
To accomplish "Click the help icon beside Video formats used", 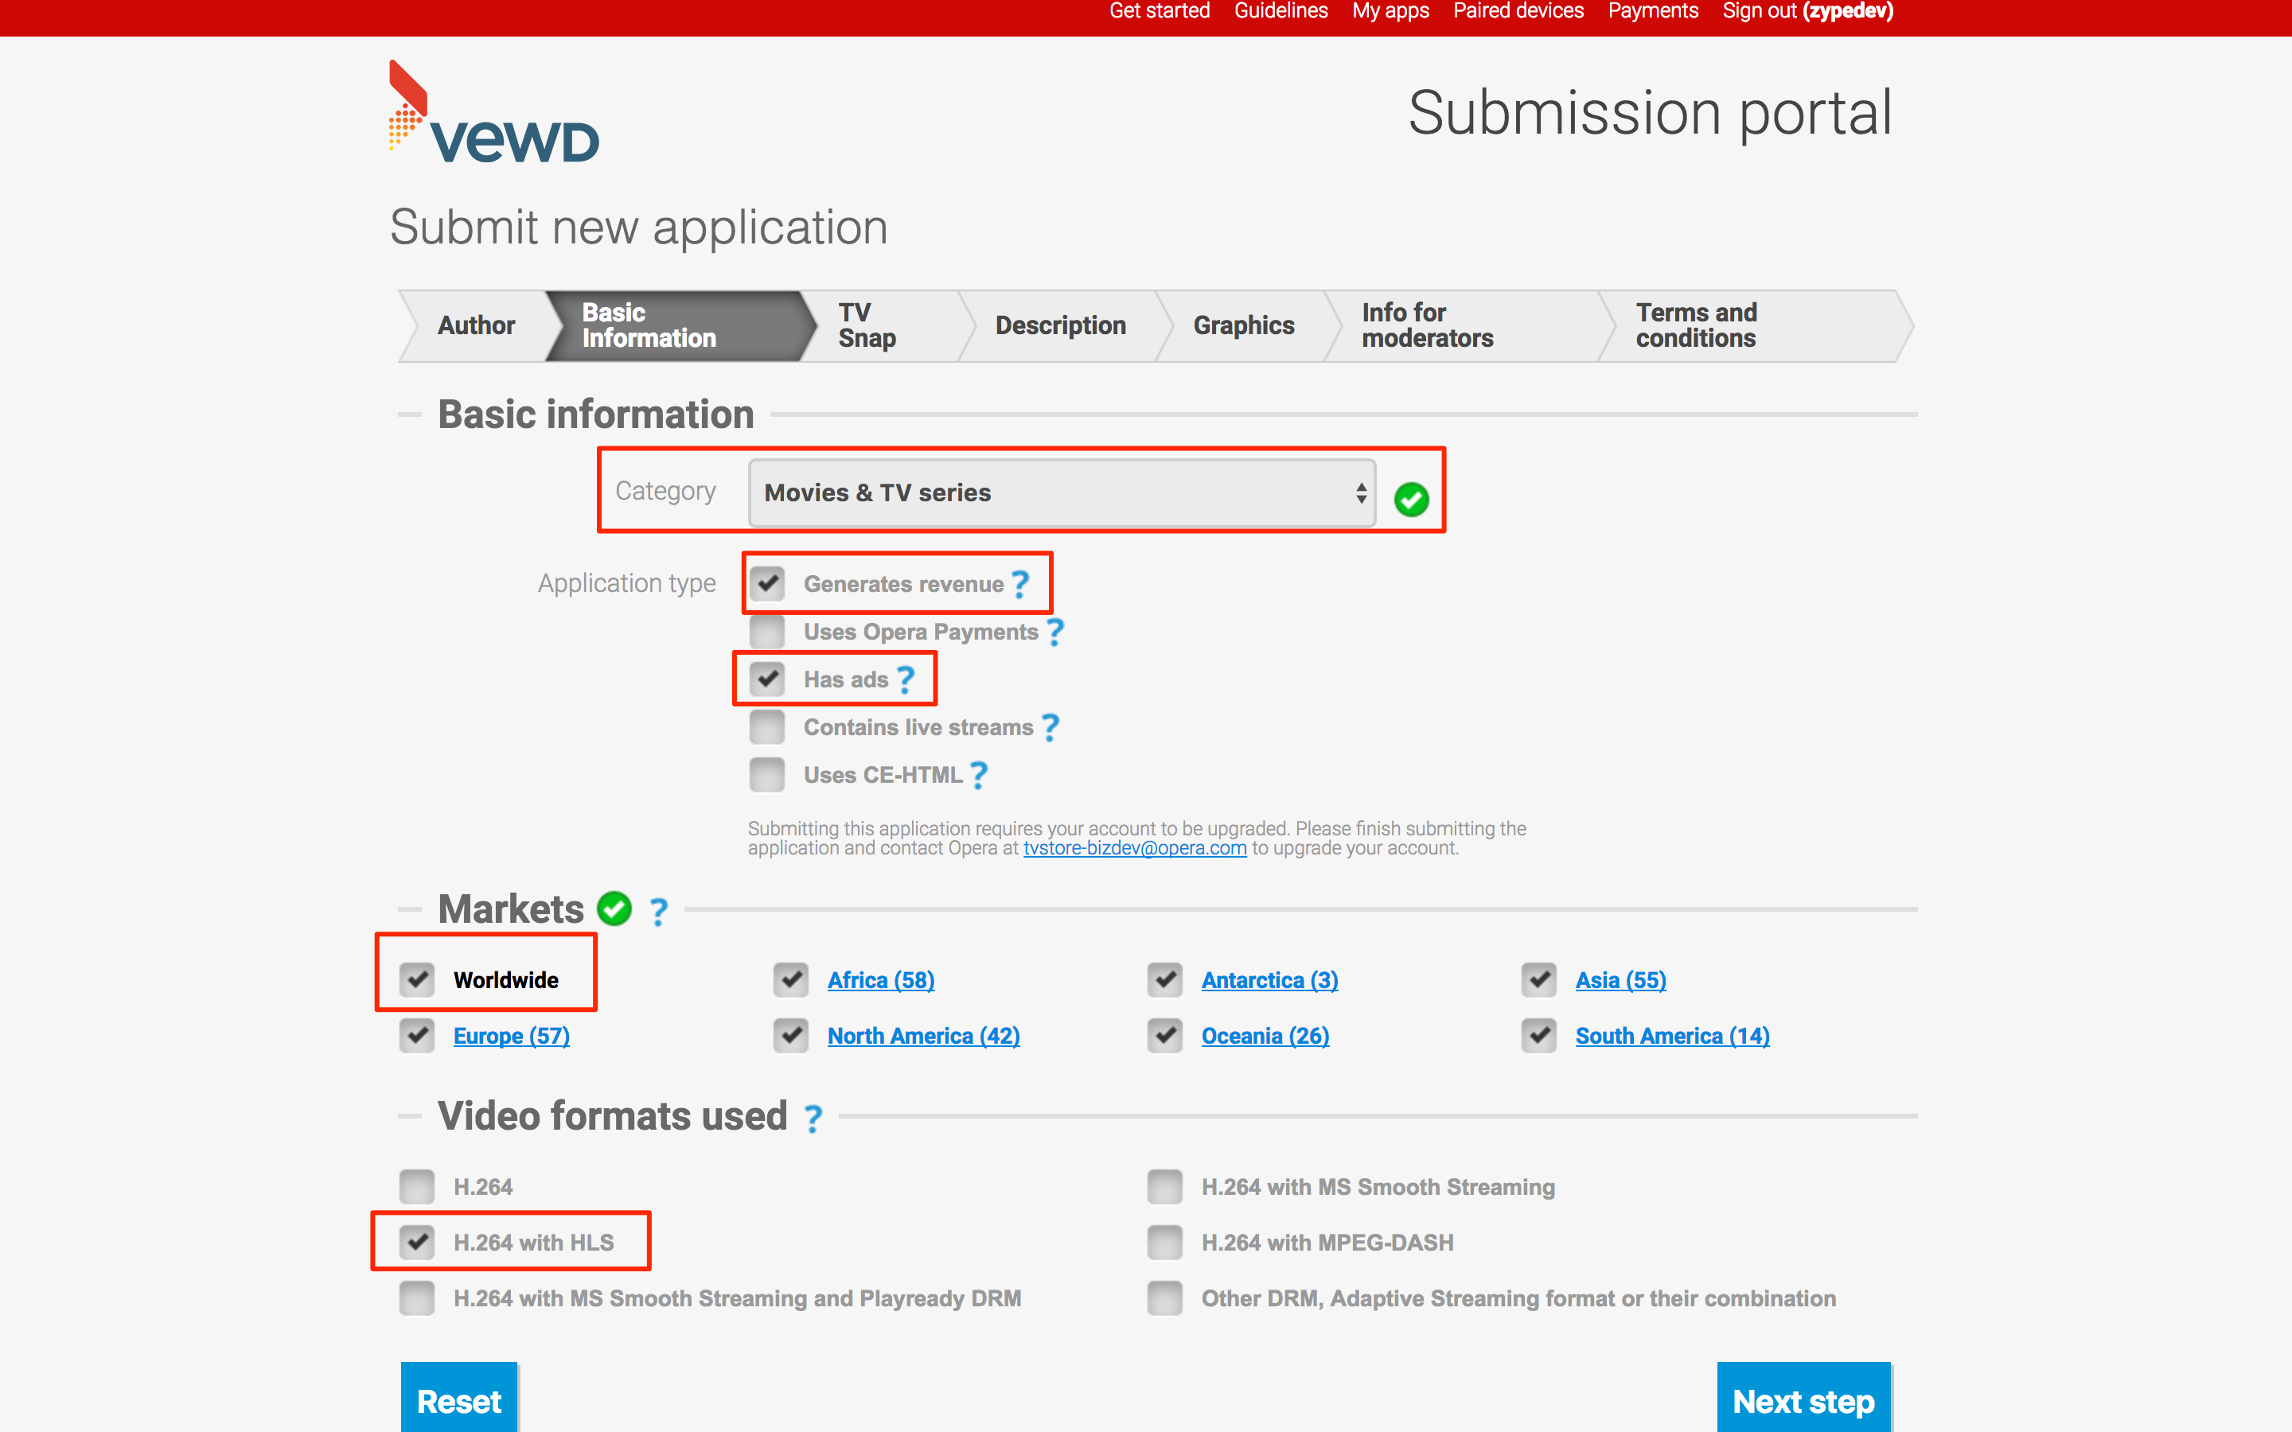I will pos(813,1119).
